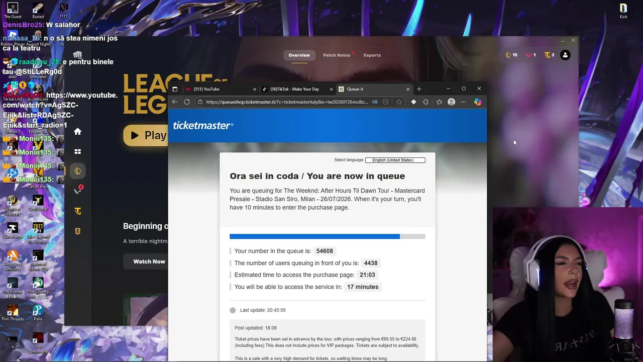Open Buried desktop shortcut

[x=38, y=11]
